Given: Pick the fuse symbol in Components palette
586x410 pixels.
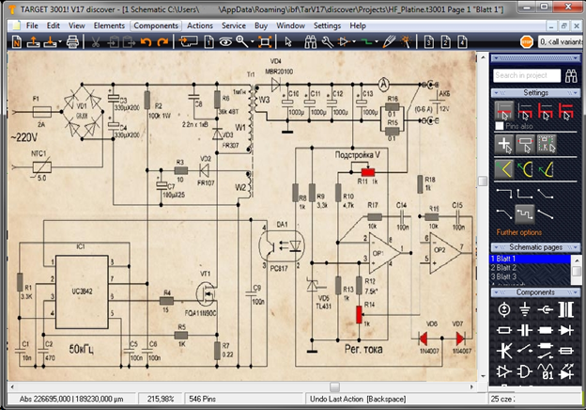Looking at the screenshot, I should (566, 351).
